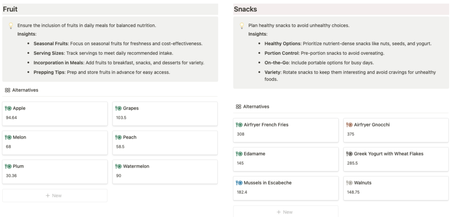Click the Mussels in Escabeche blue icon
Image resolution: width=458 pixels, height=217 pixels.
pyautogui.click(x=239, y=183)
